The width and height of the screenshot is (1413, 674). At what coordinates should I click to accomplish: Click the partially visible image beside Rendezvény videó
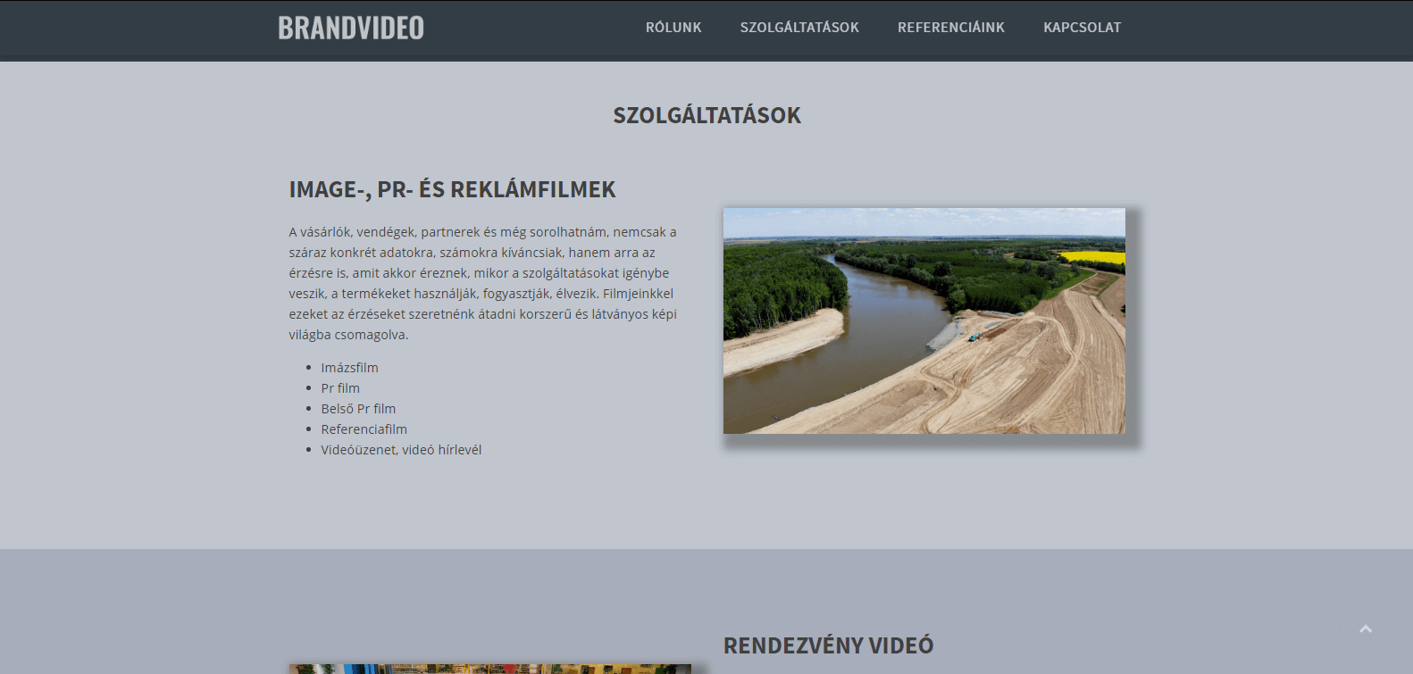coord(489,669)
